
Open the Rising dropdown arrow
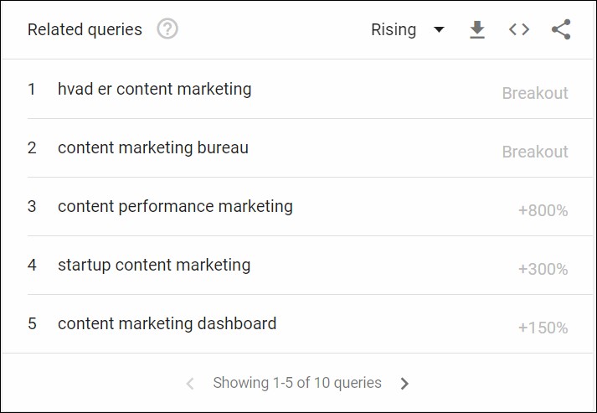[x=440, y=30]
